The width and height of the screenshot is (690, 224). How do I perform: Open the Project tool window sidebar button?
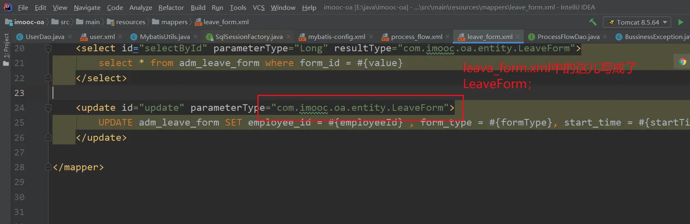[6, 50]
